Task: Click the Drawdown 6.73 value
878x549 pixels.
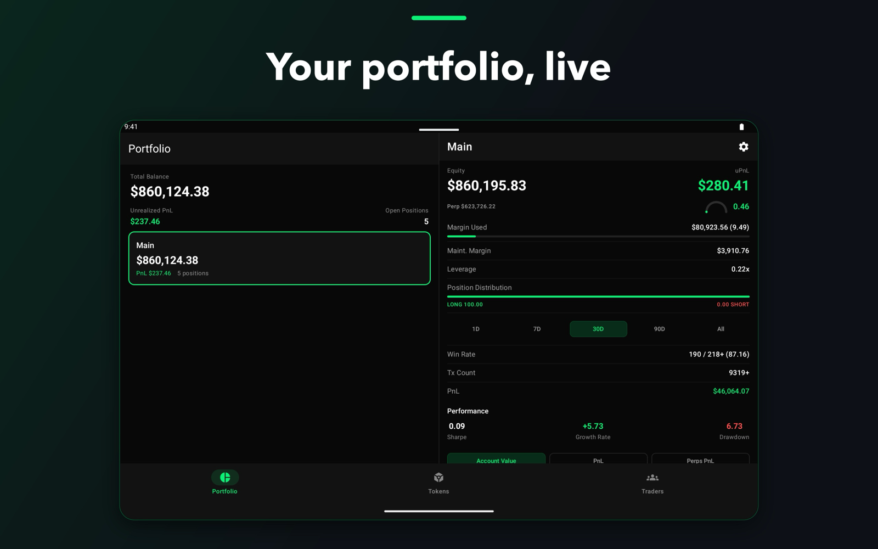Action: [734, 426]
